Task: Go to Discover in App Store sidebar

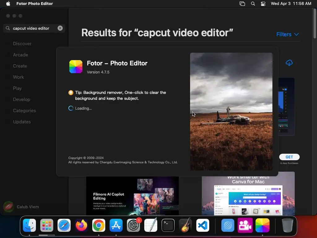Action: (x=22, y=44)
